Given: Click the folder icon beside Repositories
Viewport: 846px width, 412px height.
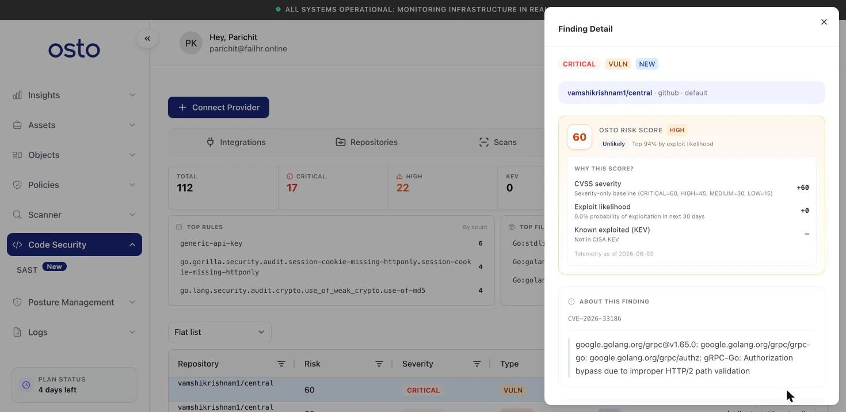Looking at the screenshot, I should coord(341,142).
